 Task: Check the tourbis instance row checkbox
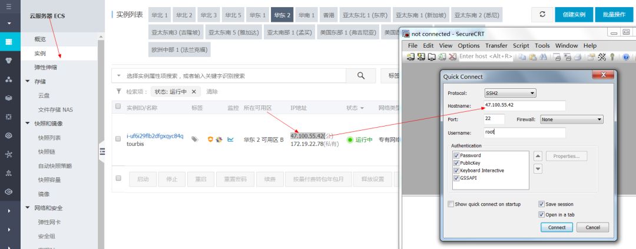click(x=118, y=139)
